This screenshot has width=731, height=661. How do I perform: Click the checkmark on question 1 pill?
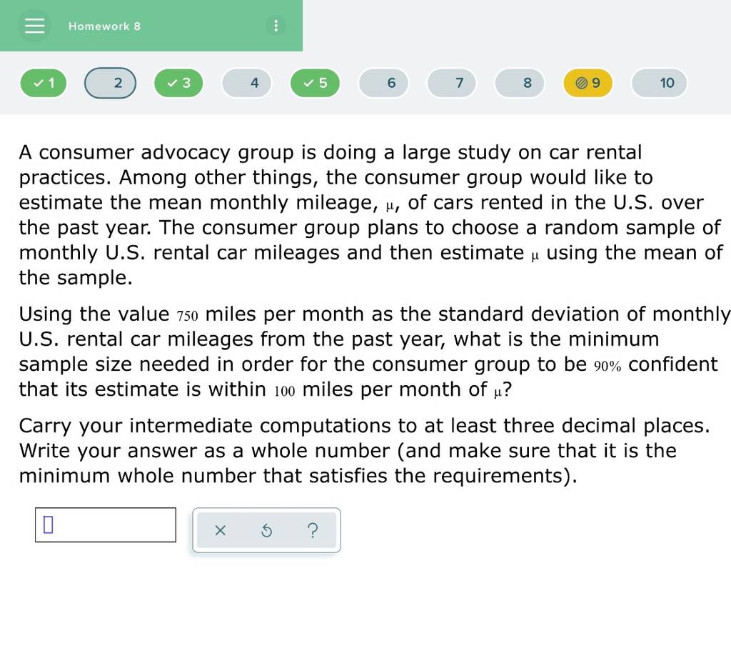39,83
